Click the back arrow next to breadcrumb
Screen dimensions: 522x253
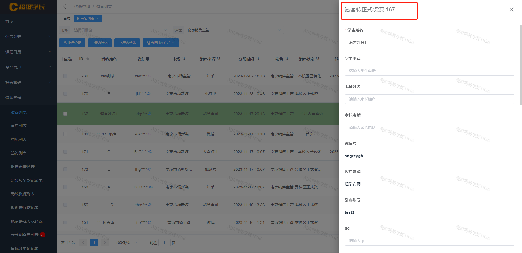(64, 7)
